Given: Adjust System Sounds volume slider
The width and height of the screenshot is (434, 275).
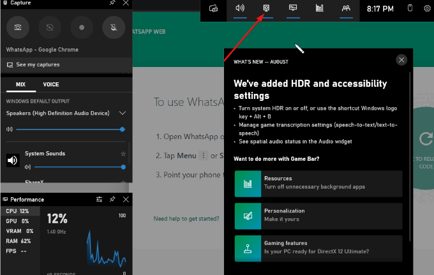Looking at the screenshot, I should (x=80, y=167).
